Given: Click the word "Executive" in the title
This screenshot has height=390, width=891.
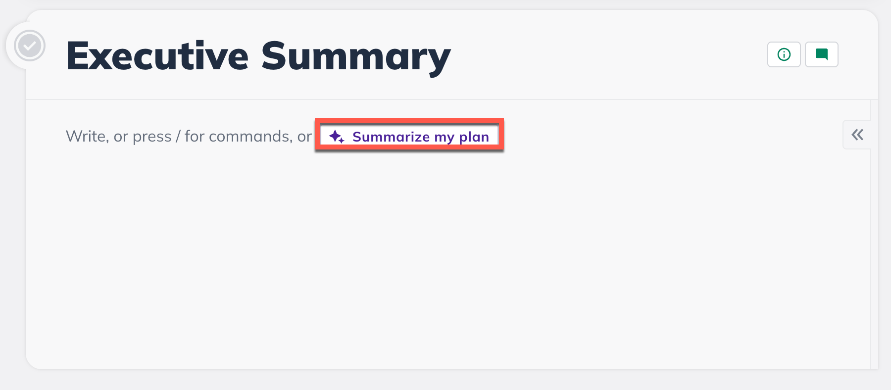Looking at the screenshot, I should 157,56.
